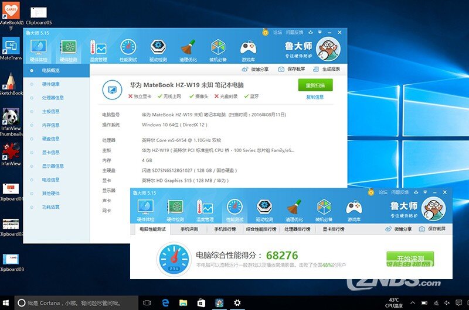469x310 pixels.
Task: Click 微博分享 in the back window
Action: click(255, 69)
